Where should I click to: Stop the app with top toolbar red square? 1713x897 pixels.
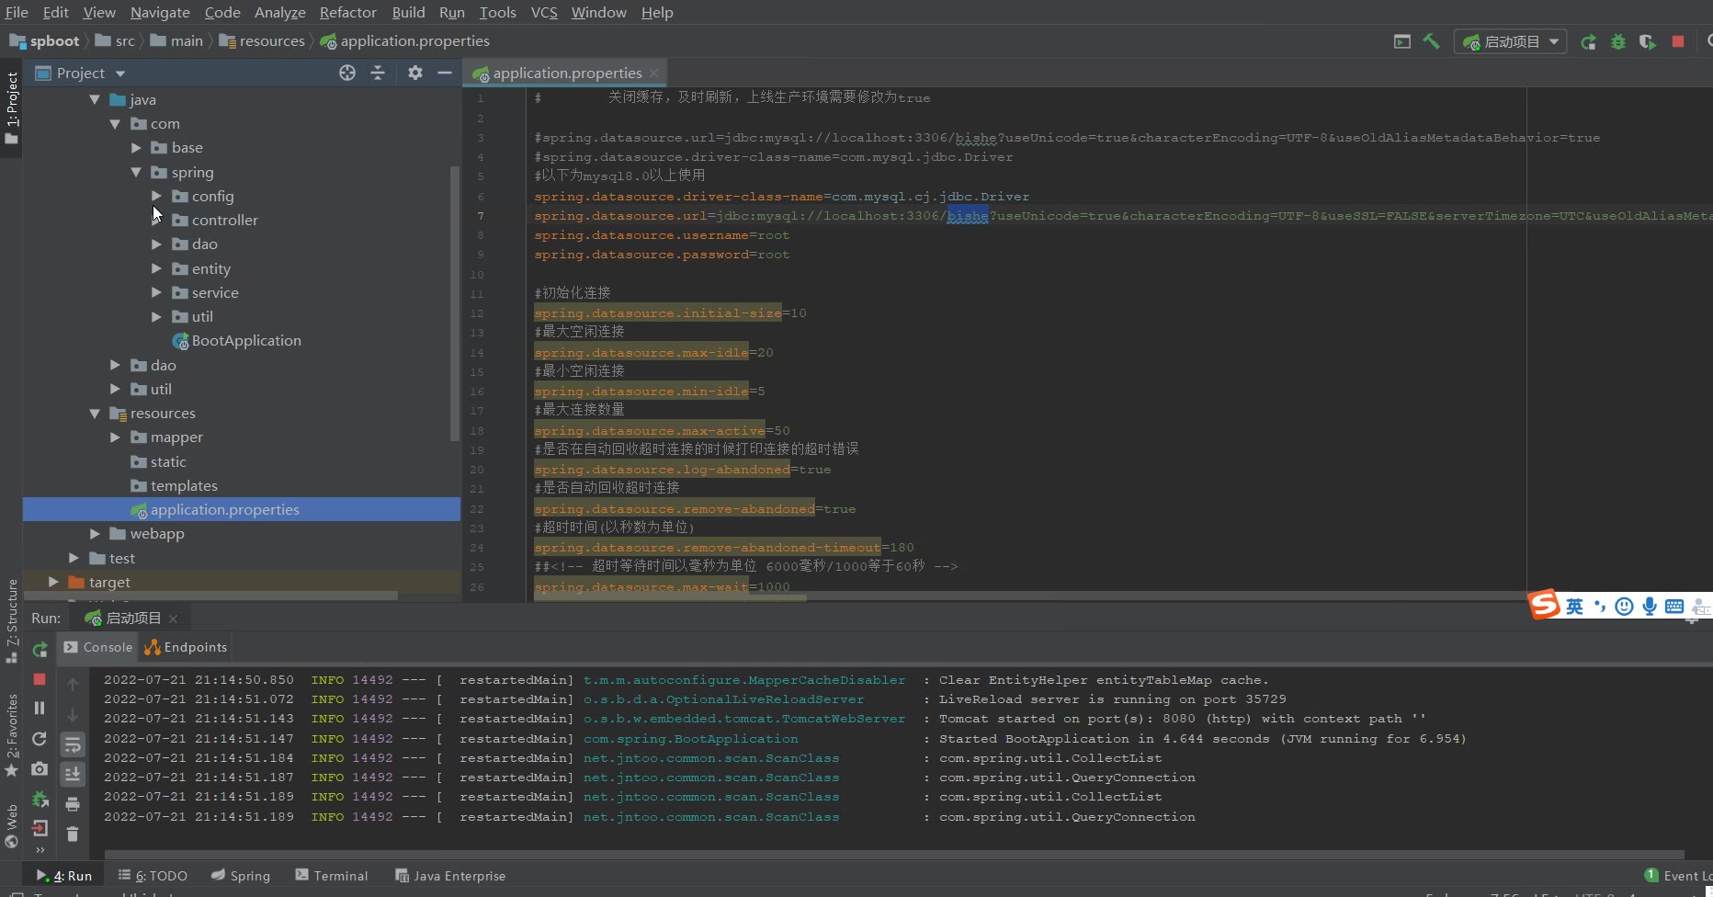[x=1678, y=42]
